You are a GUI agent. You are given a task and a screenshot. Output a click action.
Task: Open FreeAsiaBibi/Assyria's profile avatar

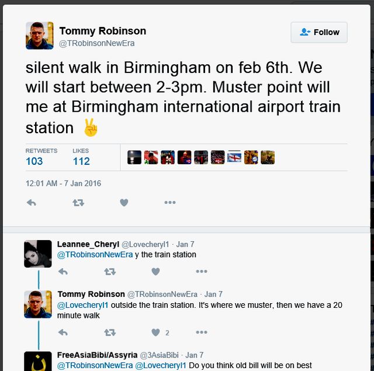pos(38,361)
